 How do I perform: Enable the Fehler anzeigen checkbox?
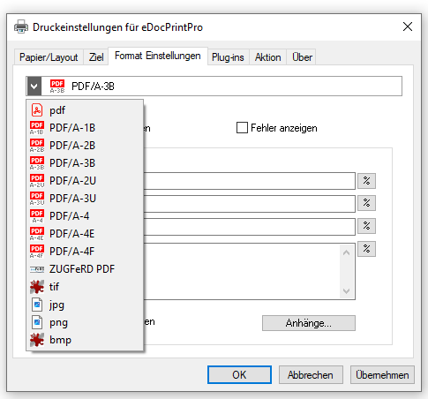click(x=242, y=128)
